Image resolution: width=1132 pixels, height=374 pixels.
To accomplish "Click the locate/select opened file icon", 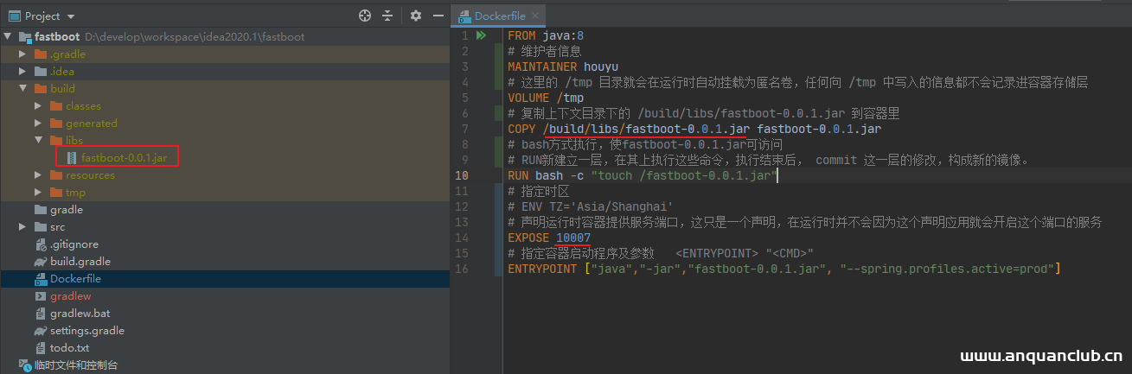I will [x=365, y=16].
